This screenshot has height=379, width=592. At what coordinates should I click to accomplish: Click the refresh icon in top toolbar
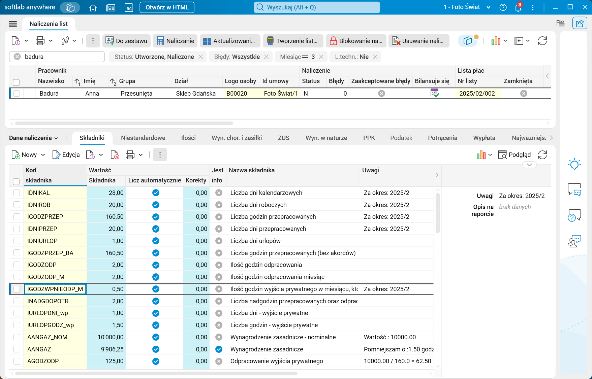tap(542, 41)
